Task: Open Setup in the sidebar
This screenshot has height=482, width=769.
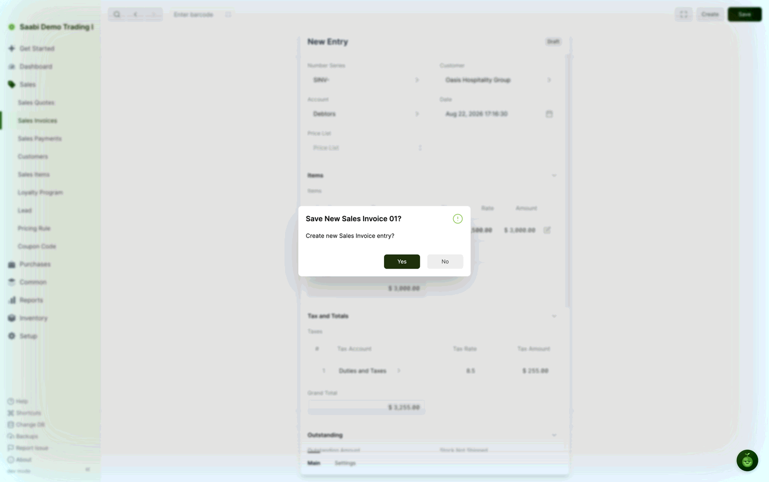Action: pos(29,336)
